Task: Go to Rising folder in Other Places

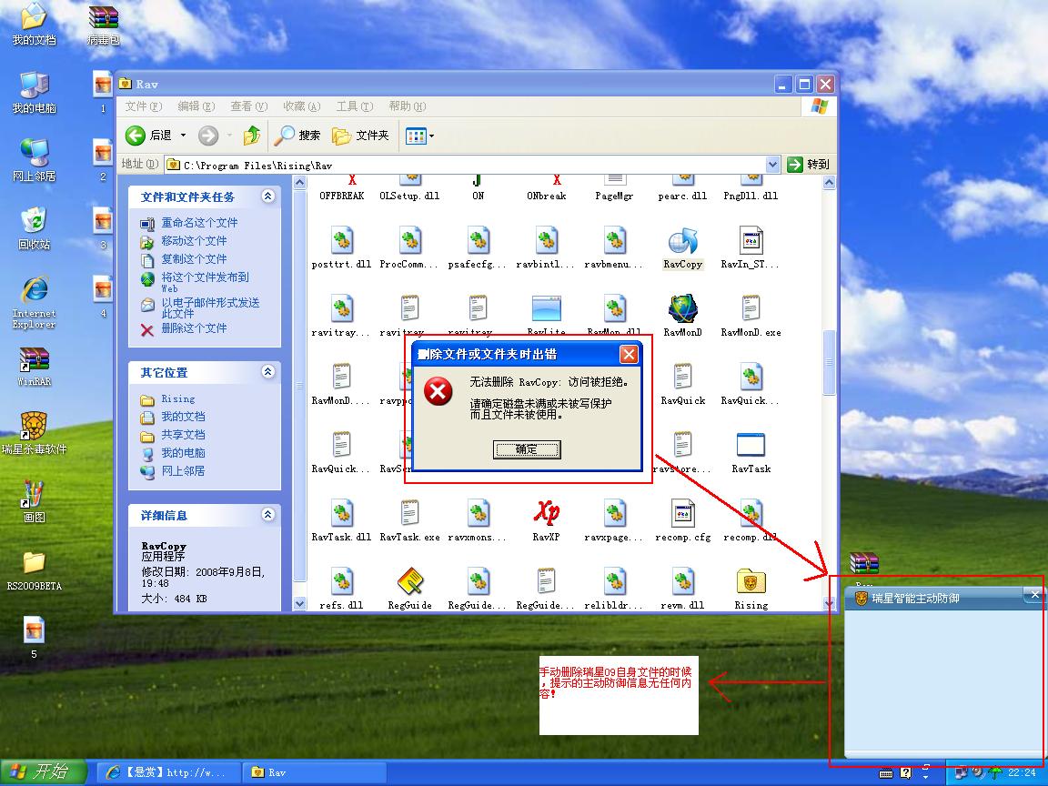Action: pyautogui.click(x=177, y=399)
